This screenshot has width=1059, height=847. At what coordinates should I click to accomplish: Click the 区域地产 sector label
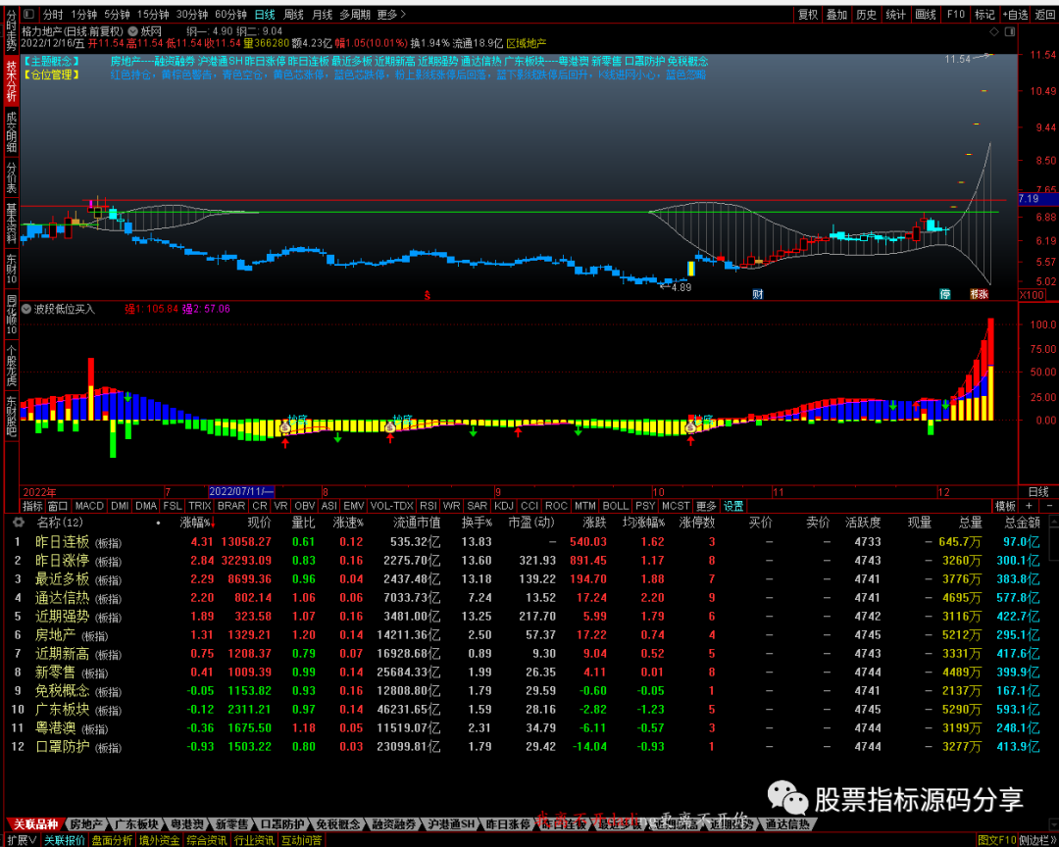click(x=527, y=43)
